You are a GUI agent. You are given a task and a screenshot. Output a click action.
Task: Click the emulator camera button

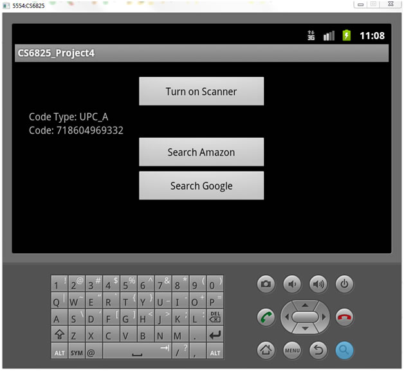pos(266,284)
